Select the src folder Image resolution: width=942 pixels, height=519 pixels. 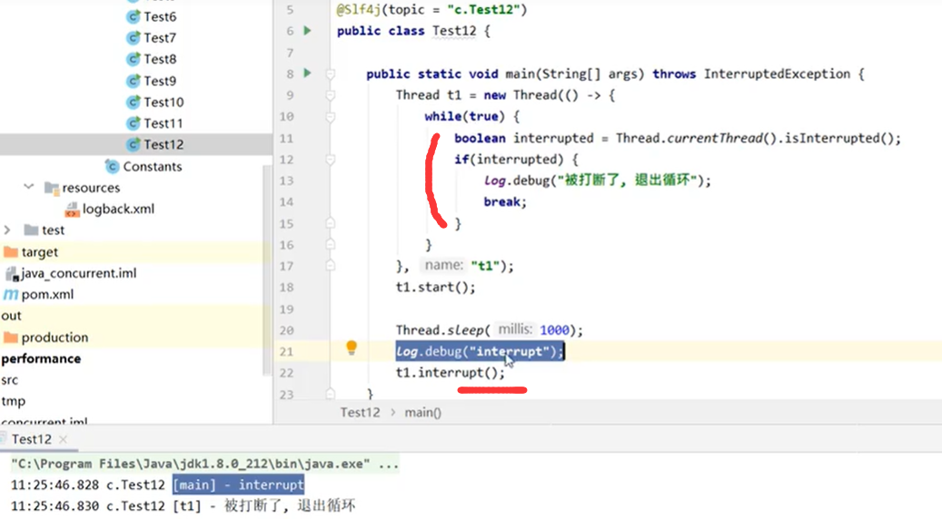tap(10, 380)
